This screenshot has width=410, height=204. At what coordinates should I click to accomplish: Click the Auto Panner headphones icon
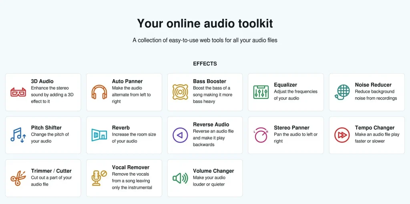pyautogui.click(x=99, y=92)
